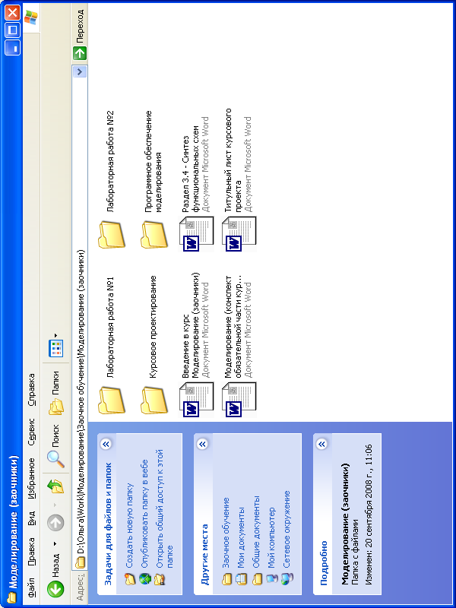The width and height of the screenshot is (456, 608).
Task: Click Создать новую папку link
Action: click(x=130, y=525)
